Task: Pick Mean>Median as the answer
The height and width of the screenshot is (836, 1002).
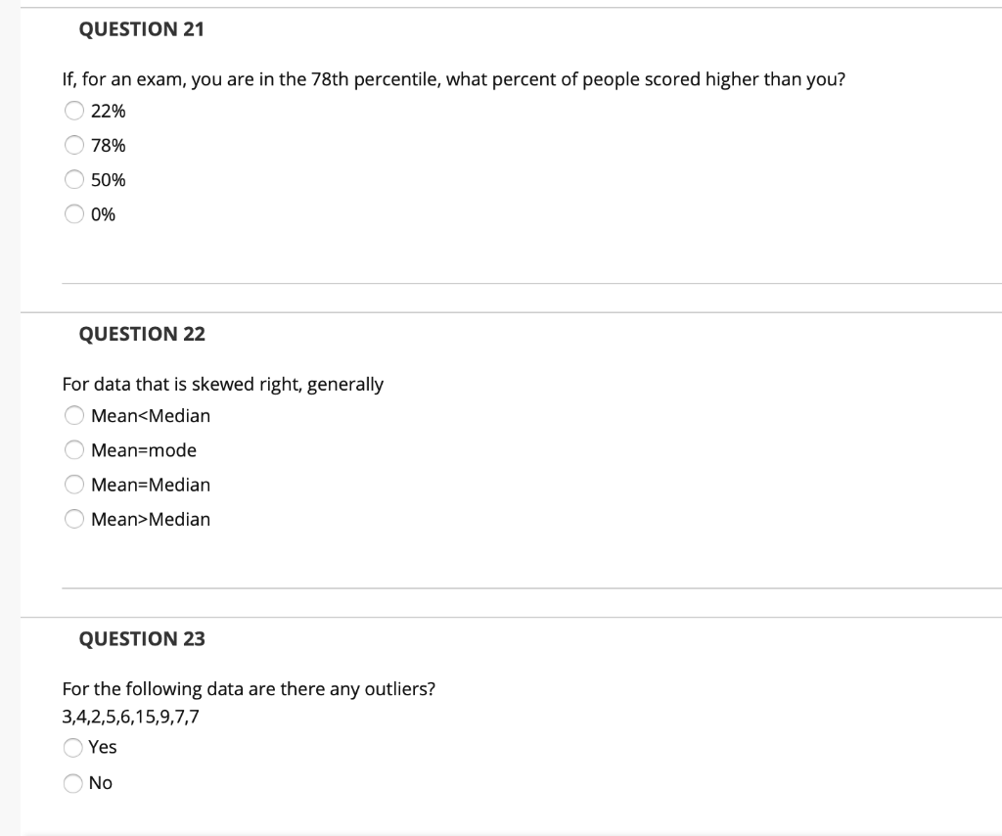Action: point(74,519)
